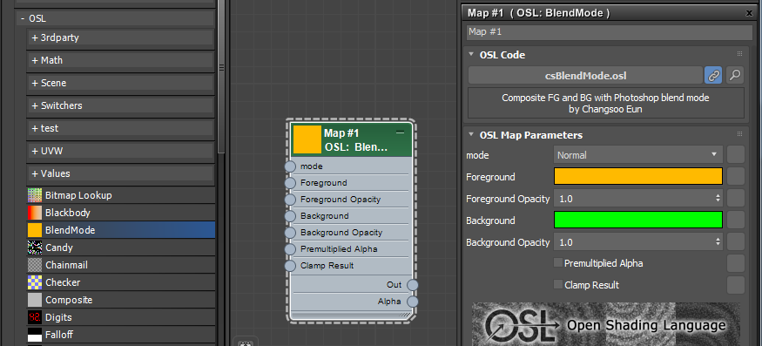The height and width of the screenshot is (346, 762).
Task: Select the Falloff map icon
Action: 35,335
